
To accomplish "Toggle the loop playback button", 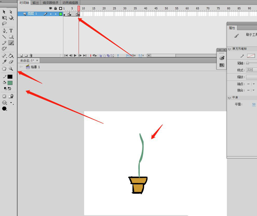I will click(x=95, y=55).
